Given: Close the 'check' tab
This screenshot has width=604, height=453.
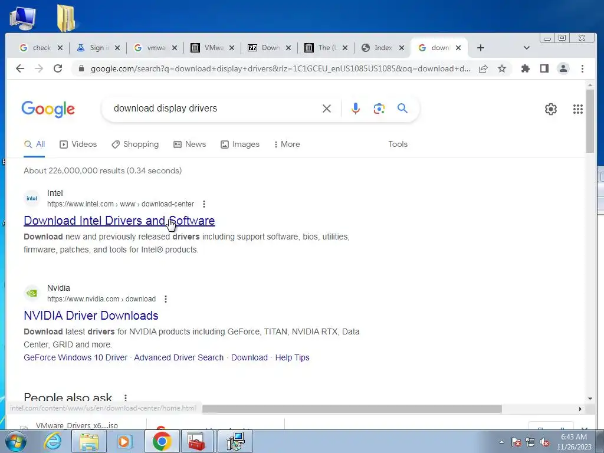Looking at the screenshot, I should coord(60,48).
